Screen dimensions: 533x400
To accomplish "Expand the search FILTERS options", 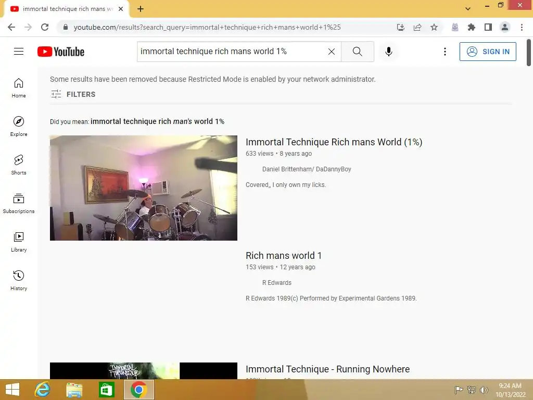I will 73,94.
